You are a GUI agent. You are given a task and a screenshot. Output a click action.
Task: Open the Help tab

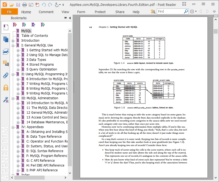(x=136, y=12)
